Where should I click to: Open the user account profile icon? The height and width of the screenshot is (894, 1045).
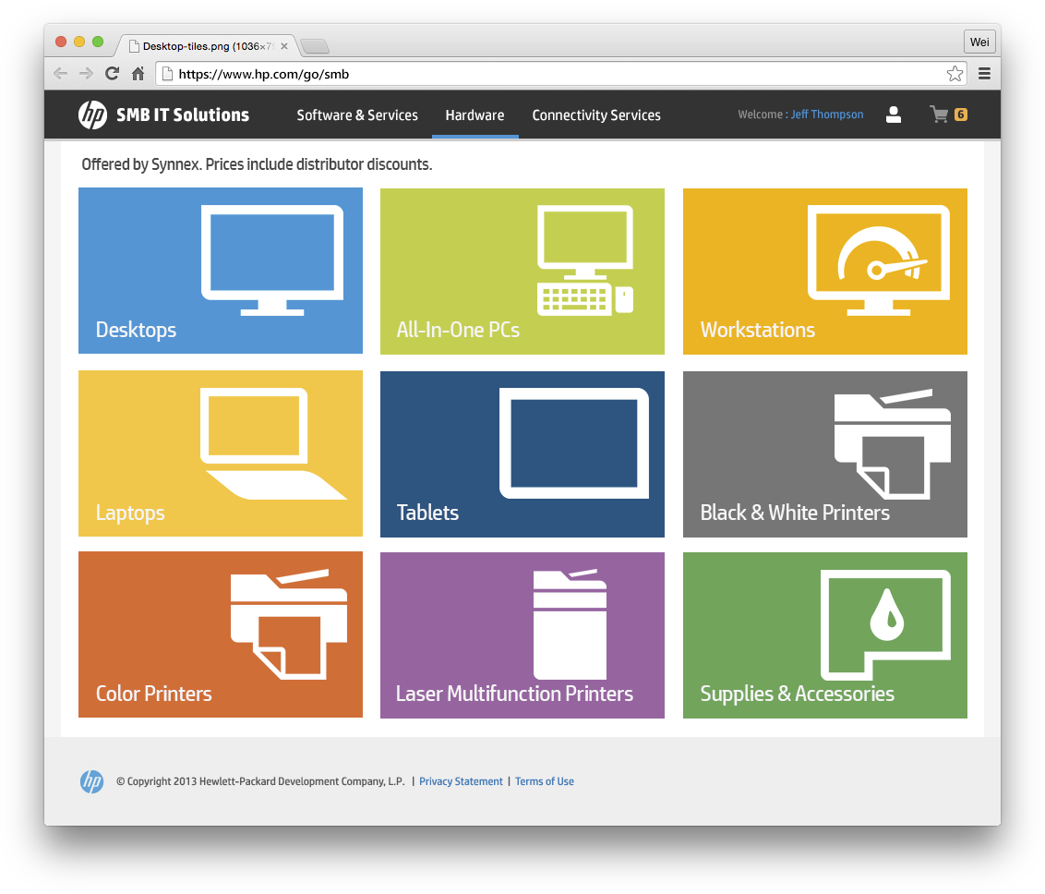pyautogui.click(x=893, y=115)
